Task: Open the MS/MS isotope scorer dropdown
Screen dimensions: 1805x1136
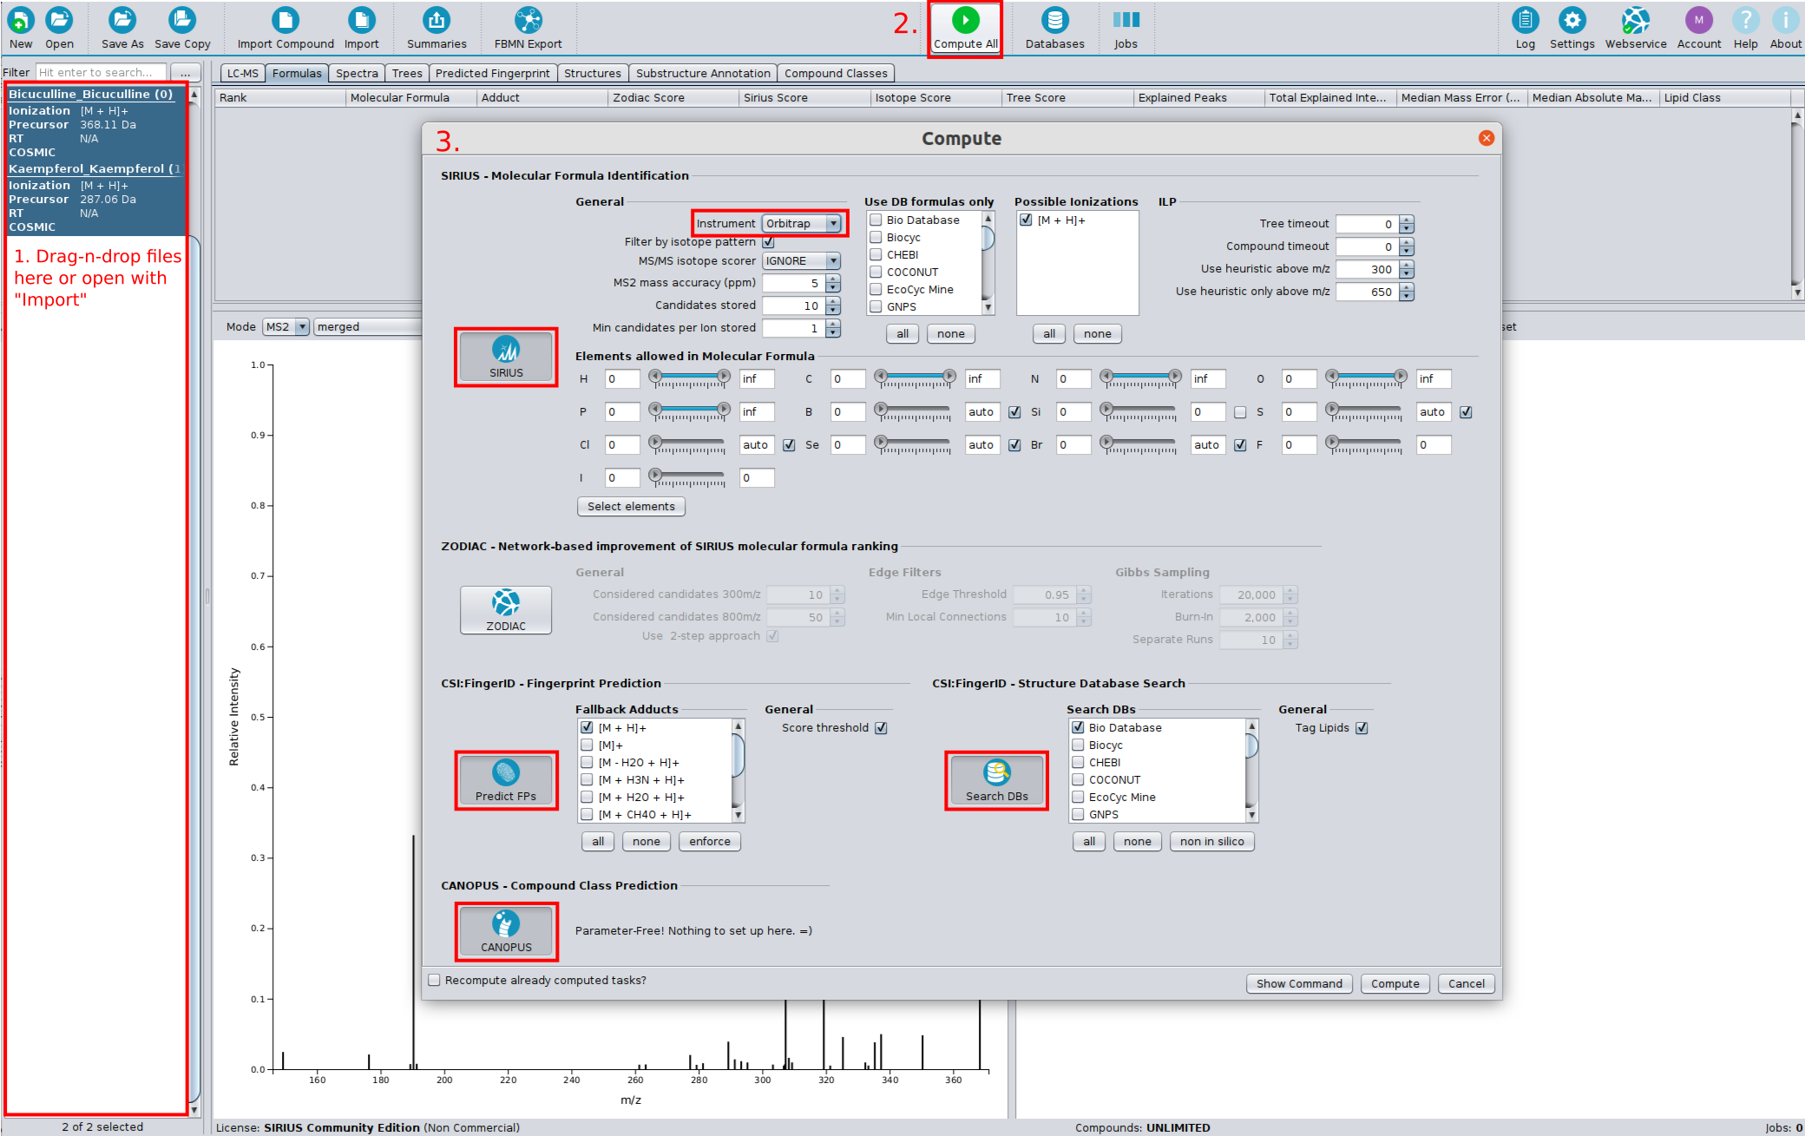Action: click(x=802, y=261)
